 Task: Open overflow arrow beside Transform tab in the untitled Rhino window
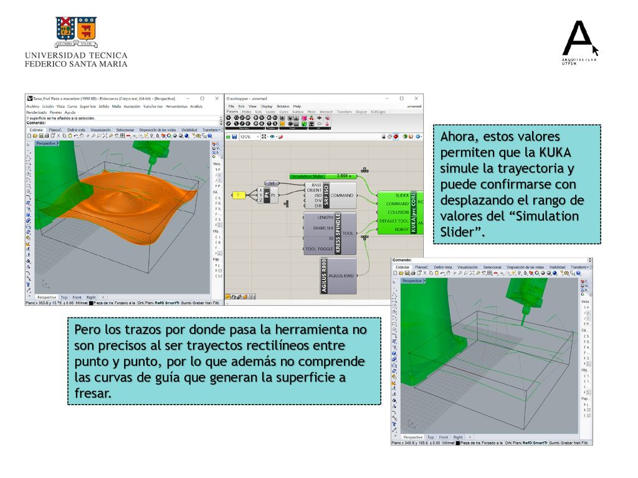coord(588,267)
